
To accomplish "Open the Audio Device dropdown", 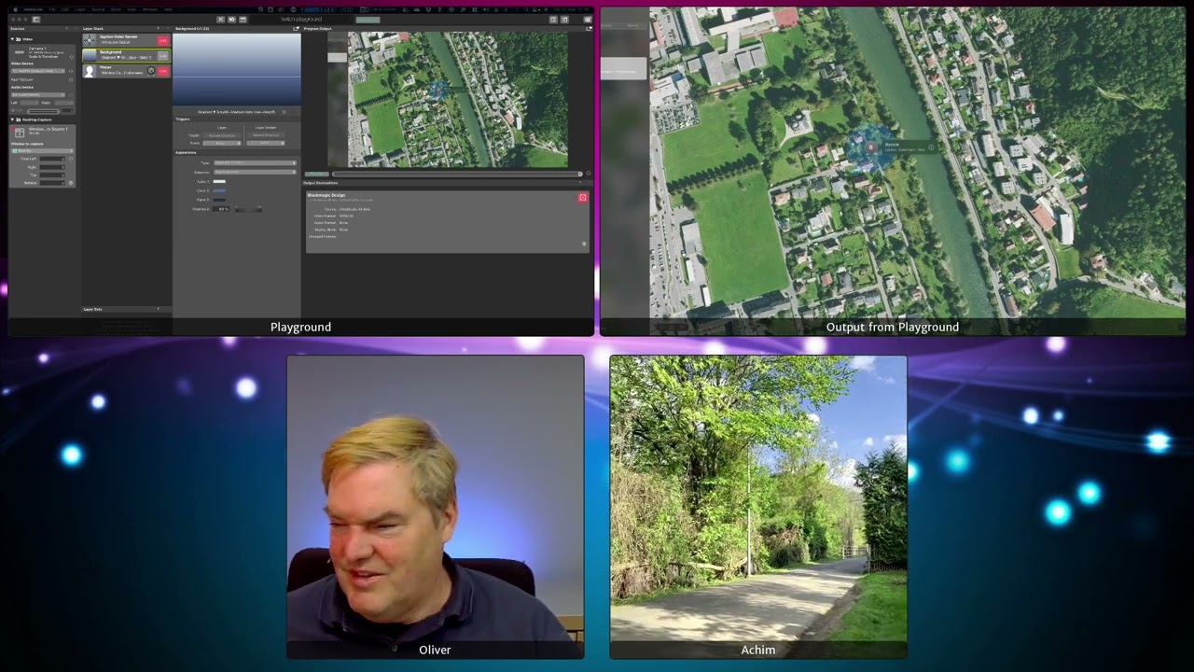I will [x=38, y=94].
